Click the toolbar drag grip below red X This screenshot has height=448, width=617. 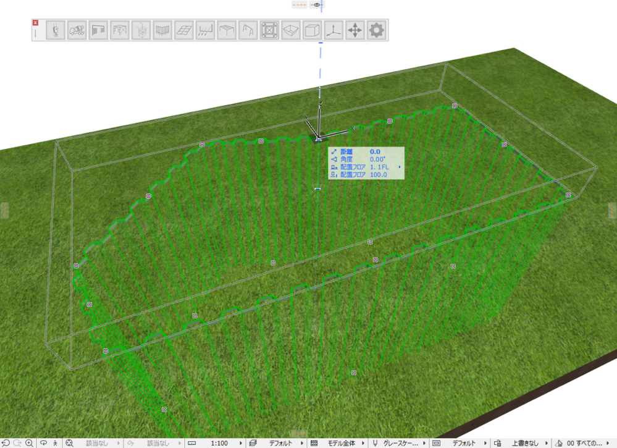pos(35,33)
